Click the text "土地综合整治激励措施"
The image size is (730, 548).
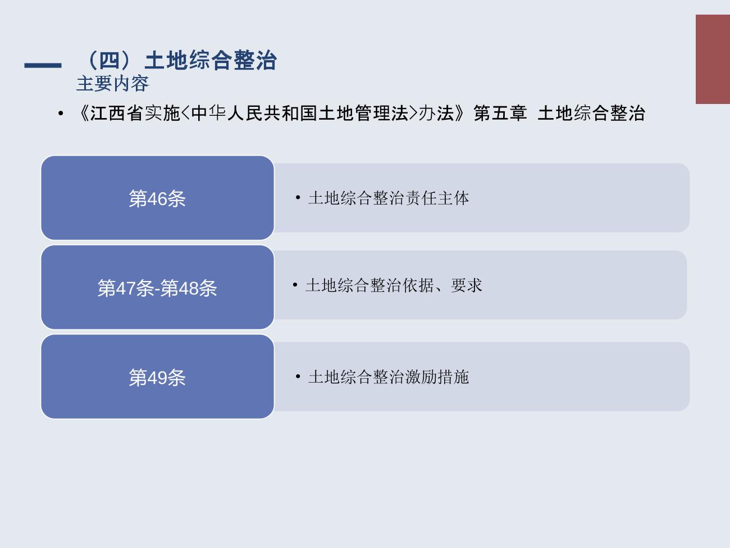coord(389,377)
